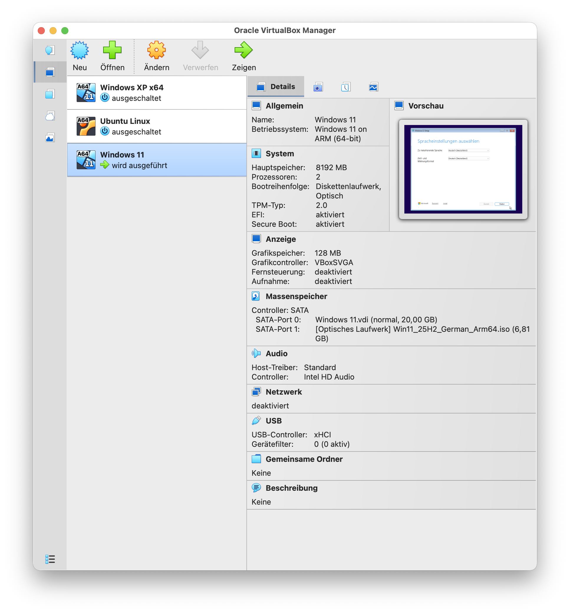Viewport: 570px width, 614px height.
Task: Click the power-off status icon for Ubuntu Linux
Action: (x=105, y=131)
